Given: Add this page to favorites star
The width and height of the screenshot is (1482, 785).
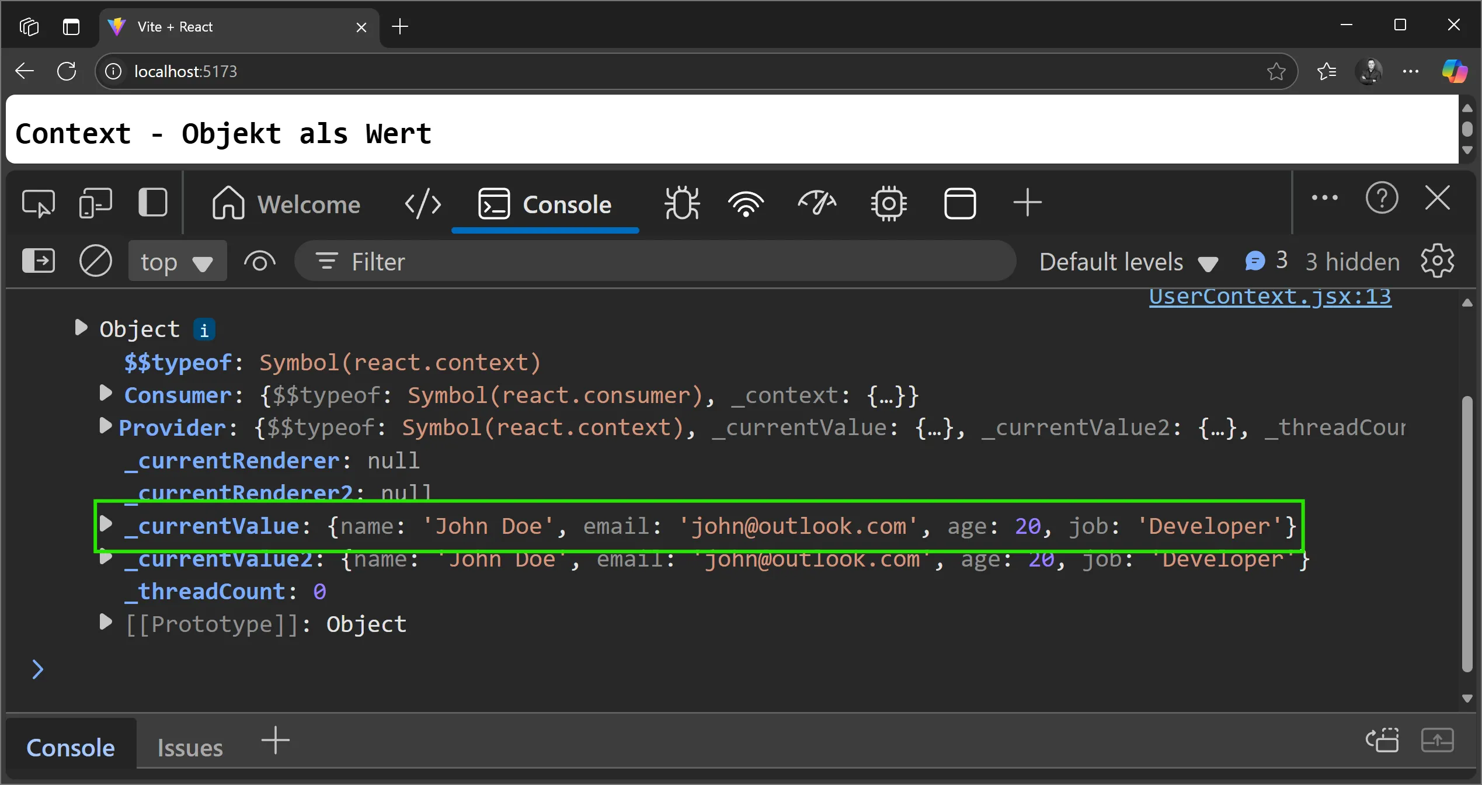Looking at the screenshot, I should pos(1276,71).
